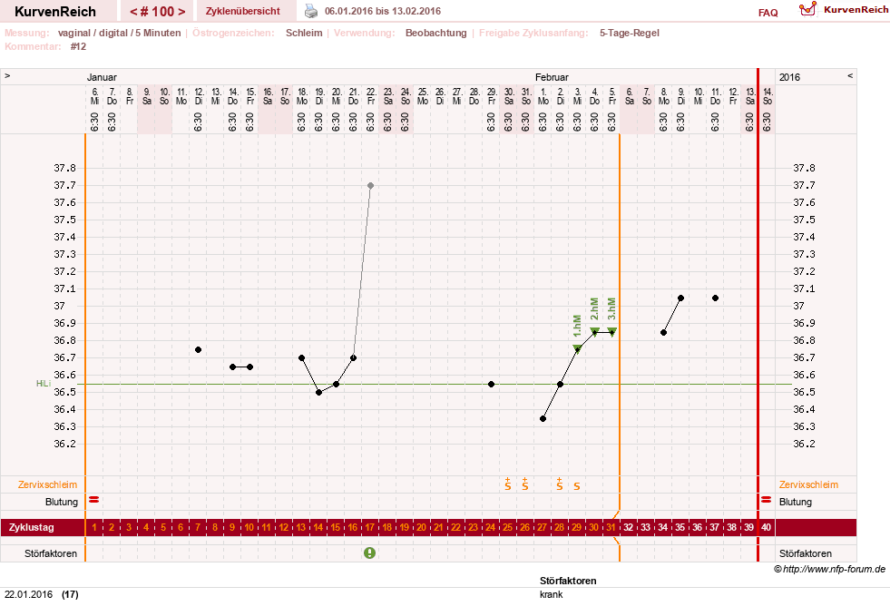This screenshot has height=616, width=890.
Task: Click the grey 37.7 temperature point
Action: [x=371, y=186]
